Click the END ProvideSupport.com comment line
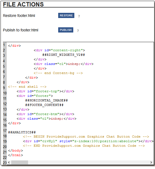This screenshot has height=169, width=155. pyautogui.click(x=84, y=146)
